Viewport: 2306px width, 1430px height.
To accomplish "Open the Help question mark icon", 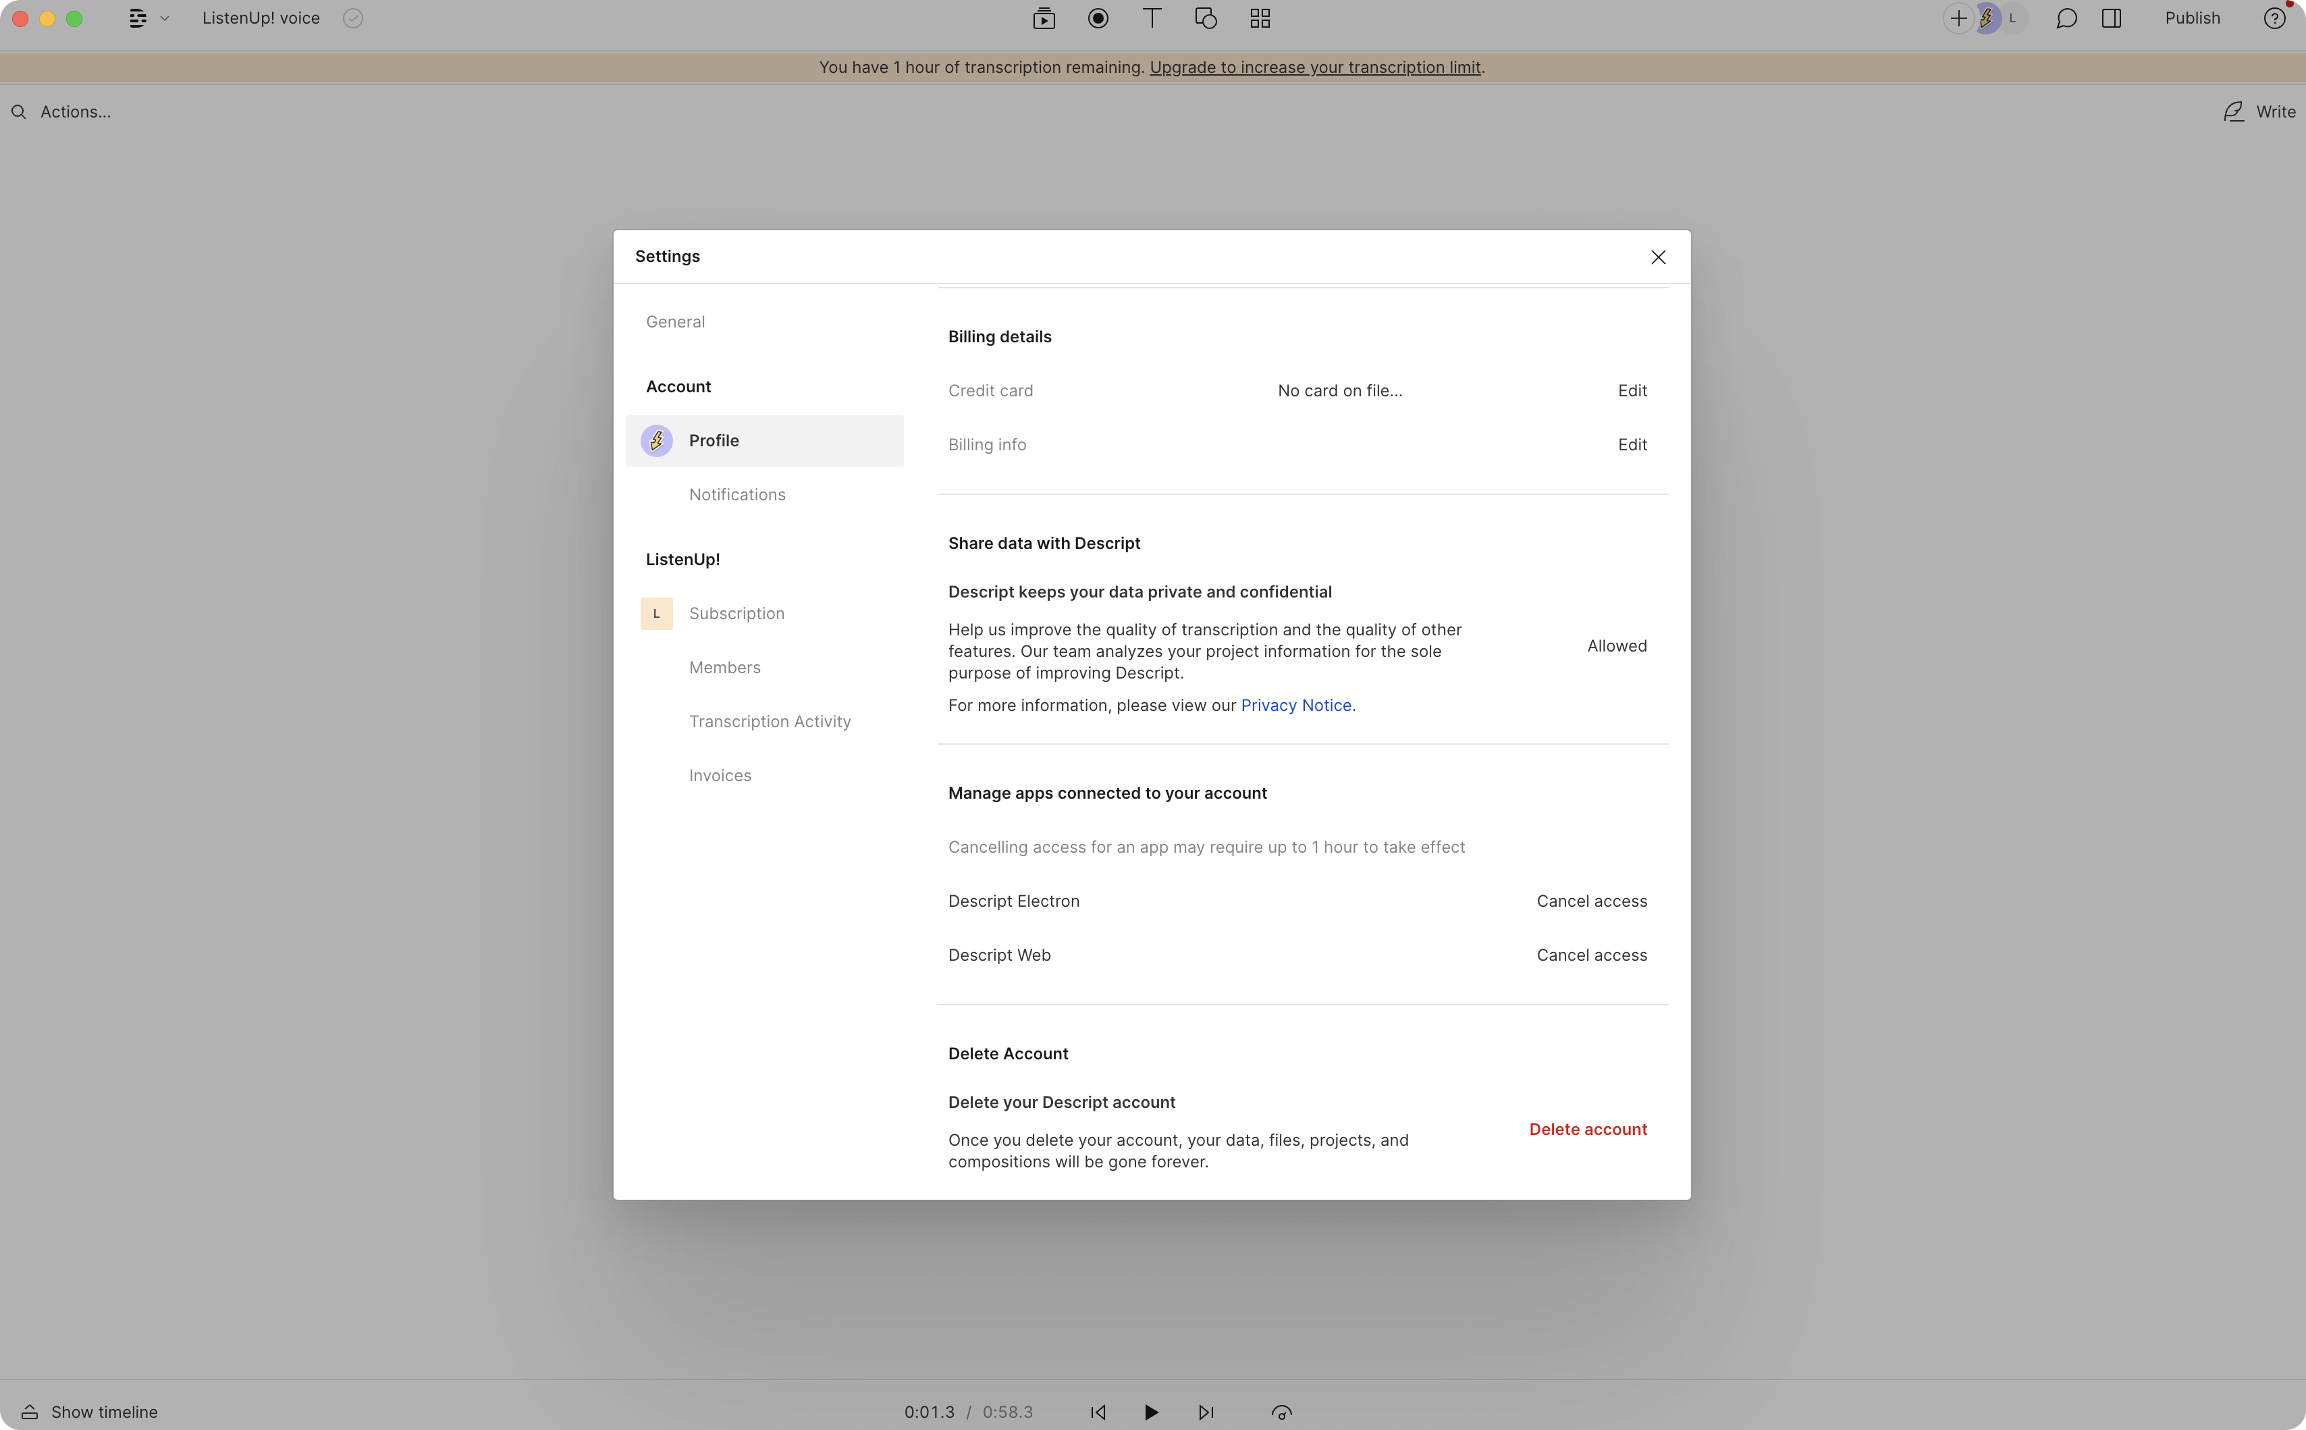I will coord(2274,18).
